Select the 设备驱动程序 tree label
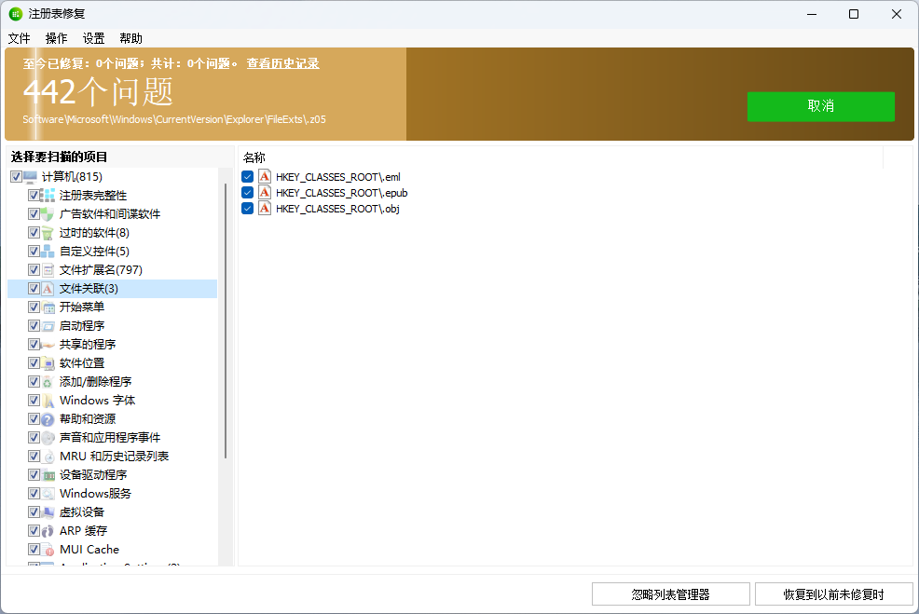Screen dimensions: 919x614 coord(93,474)
